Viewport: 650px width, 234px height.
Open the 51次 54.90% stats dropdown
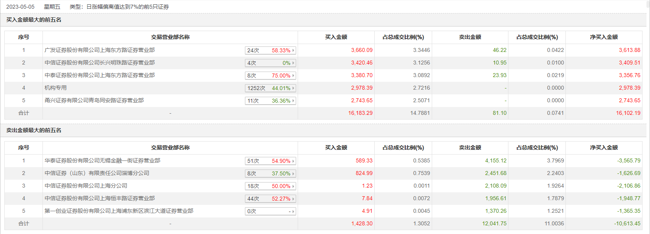(x=270, y=161)
